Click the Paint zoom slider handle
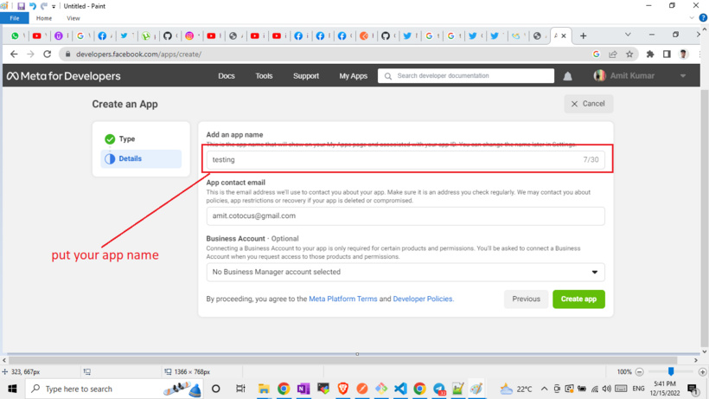709x399 pixels. click(x=671, y=372)
